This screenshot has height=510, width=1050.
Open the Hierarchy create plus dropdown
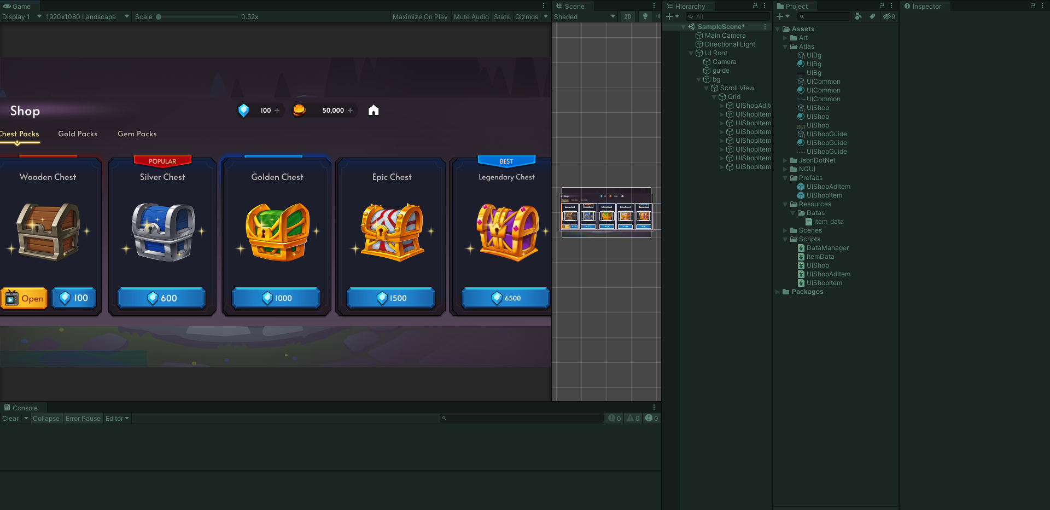(672, 16)
